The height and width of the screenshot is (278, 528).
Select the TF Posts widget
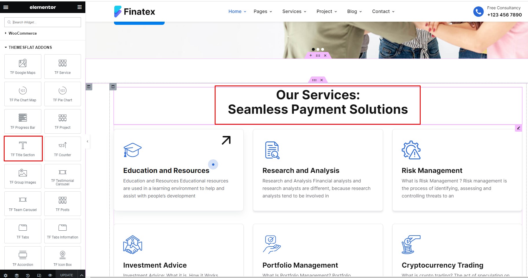click(62, 204)
